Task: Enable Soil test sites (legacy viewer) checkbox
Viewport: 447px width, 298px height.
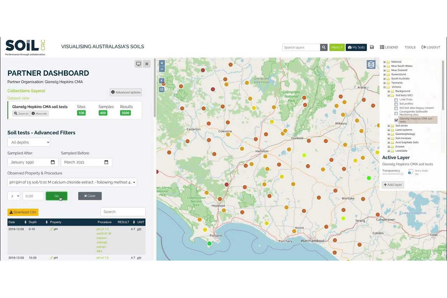Action: (x=396, y=108)
